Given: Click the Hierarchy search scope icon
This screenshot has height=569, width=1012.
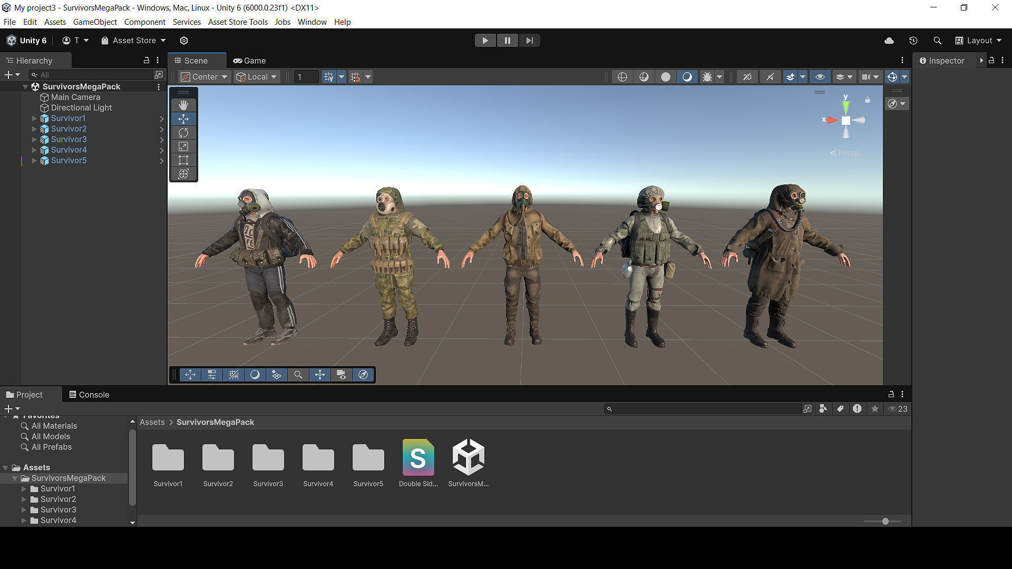Looking at the screenshot, I should 159,75.
